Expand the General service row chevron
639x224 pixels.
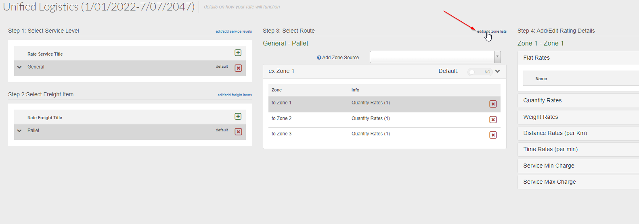19,67
